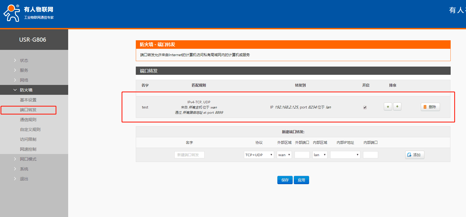Open the wan external zone dropdown
466x217 pixels.
coord(284,155)
